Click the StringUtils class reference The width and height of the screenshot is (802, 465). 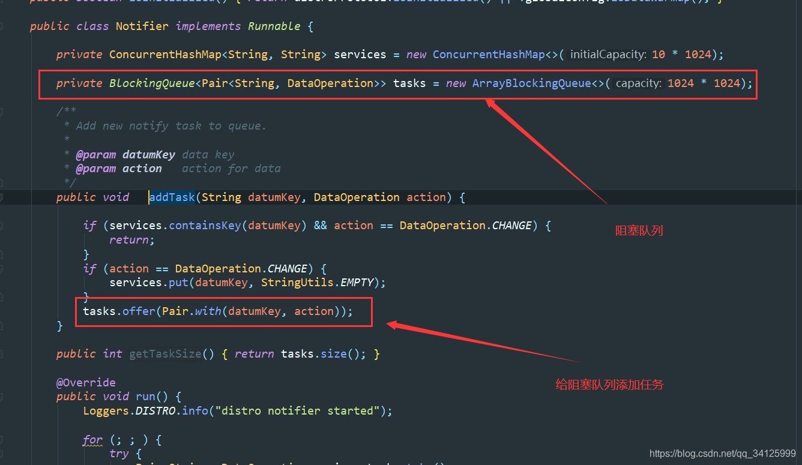click(297, 283)
